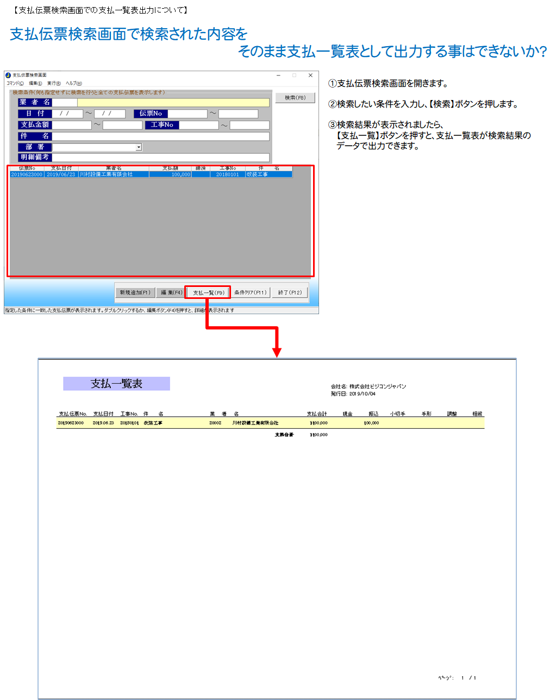Click the 終了(F12) exit button
The height and width of the screenshot is (700, 556).
290,292
